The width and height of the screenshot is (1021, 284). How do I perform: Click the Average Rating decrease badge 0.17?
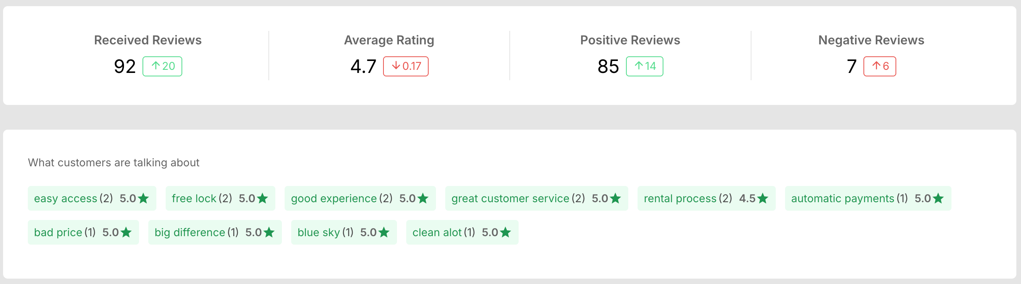pos(405,66)
